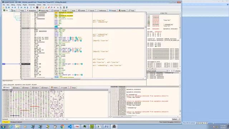Open the Source tab
The width and height of the screenshot is (229, 129).
point(91,10)
